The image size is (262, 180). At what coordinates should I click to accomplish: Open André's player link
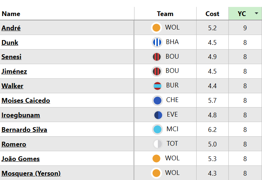[11, 28]
